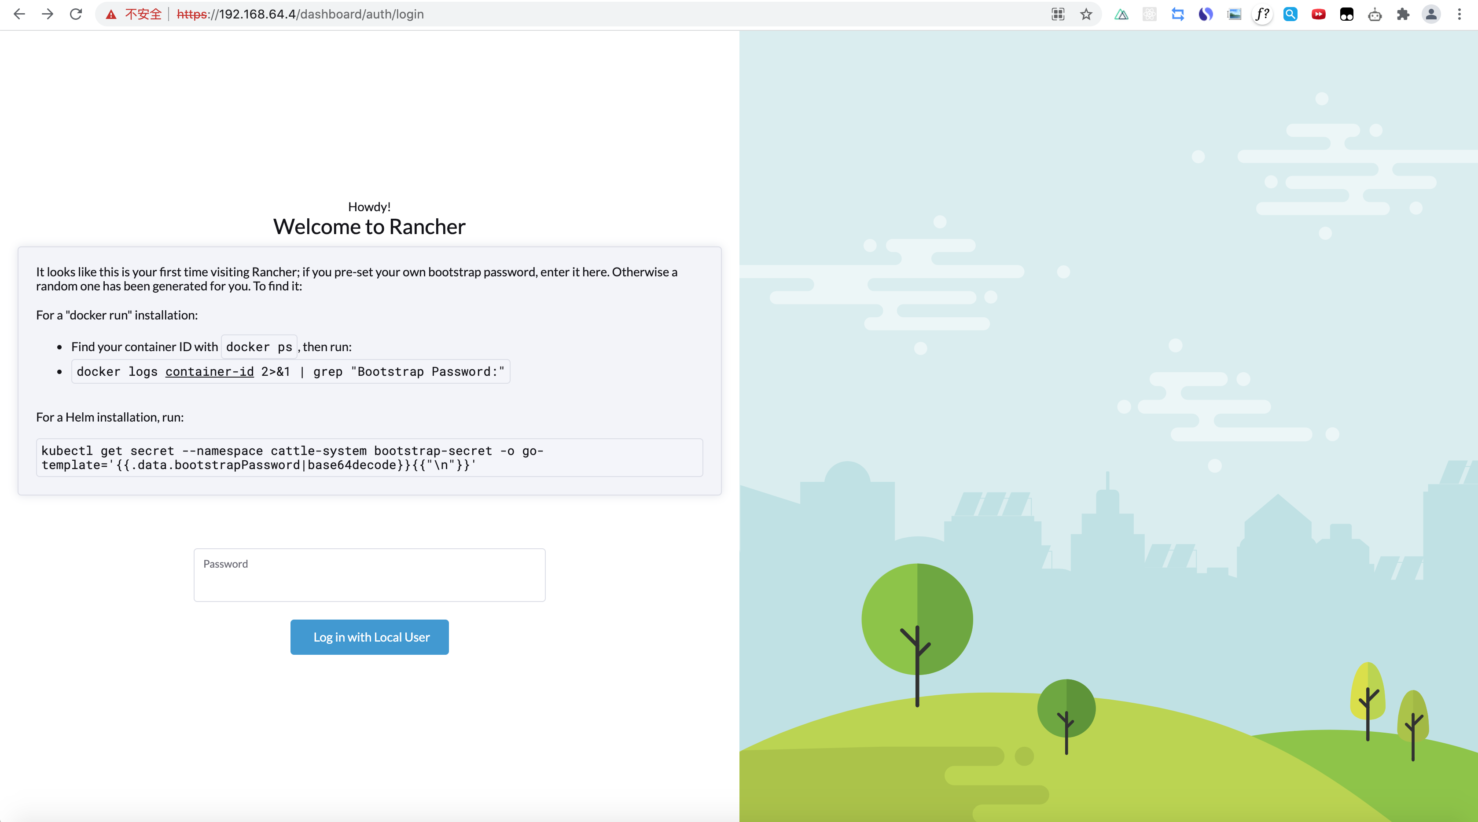Click the URL text in the address bar
1478x822 pixels.
(x=300, y=15)
